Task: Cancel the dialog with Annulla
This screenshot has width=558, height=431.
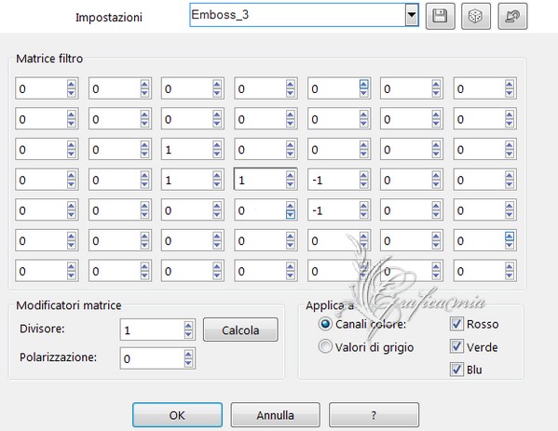Action: point(275,415)
